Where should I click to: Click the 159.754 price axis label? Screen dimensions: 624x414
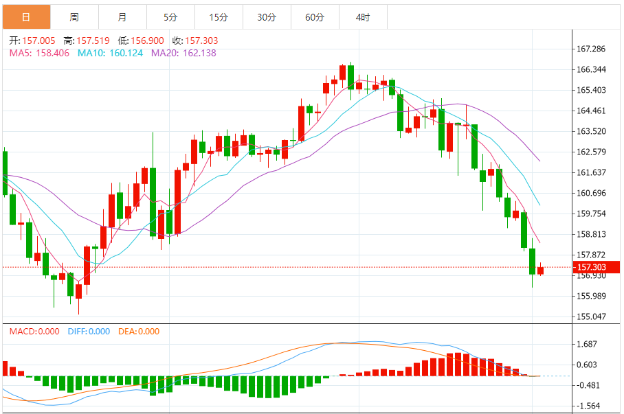click(592, 214)
